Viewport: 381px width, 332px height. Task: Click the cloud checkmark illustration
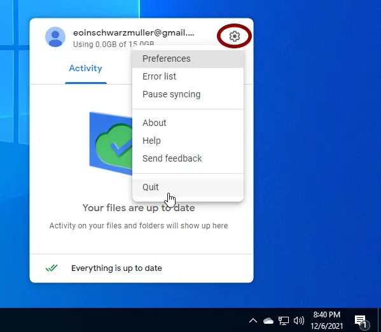point(111,143)
